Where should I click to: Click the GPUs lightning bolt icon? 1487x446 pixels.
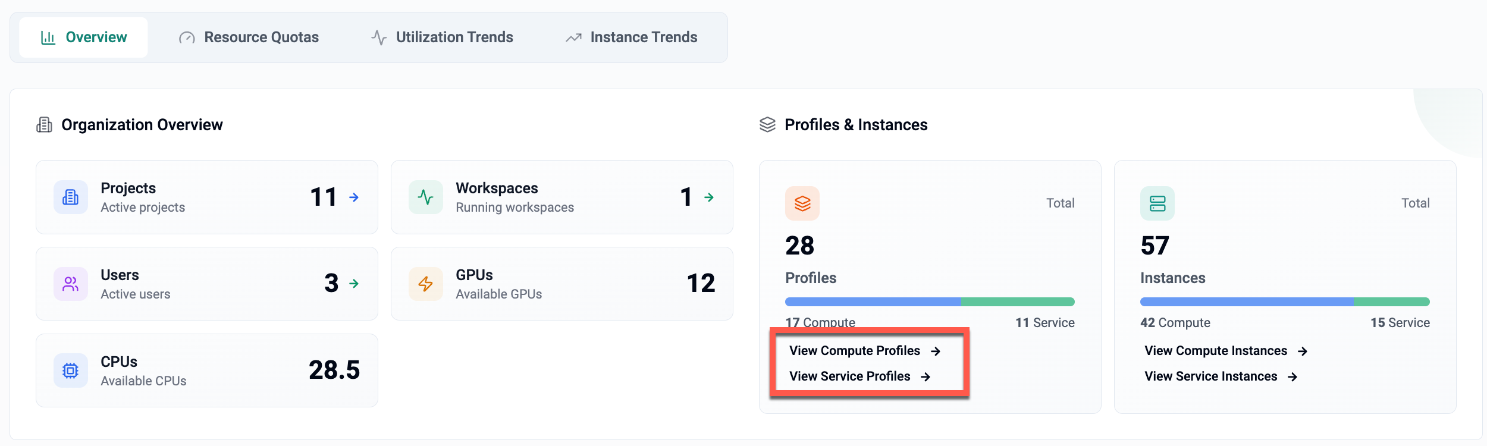click(425, 284)
